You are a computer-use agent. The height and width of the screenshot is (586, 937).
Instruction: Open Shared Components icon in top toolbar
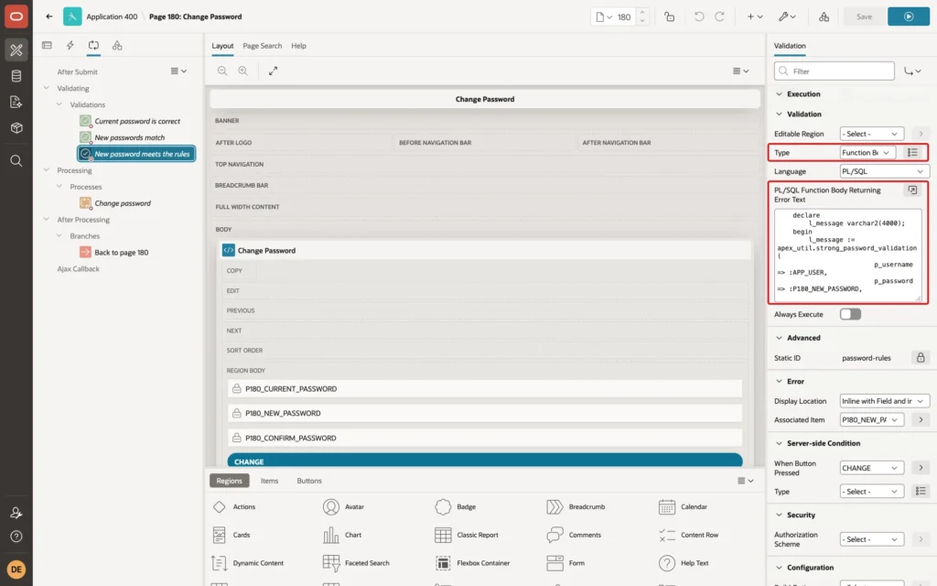(x=824, y=16)
